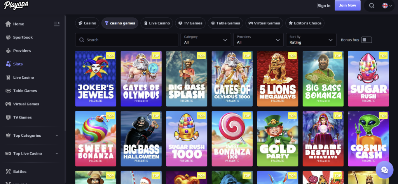
Task: Switch to the Live Casino tab
Action: point(156,23)
